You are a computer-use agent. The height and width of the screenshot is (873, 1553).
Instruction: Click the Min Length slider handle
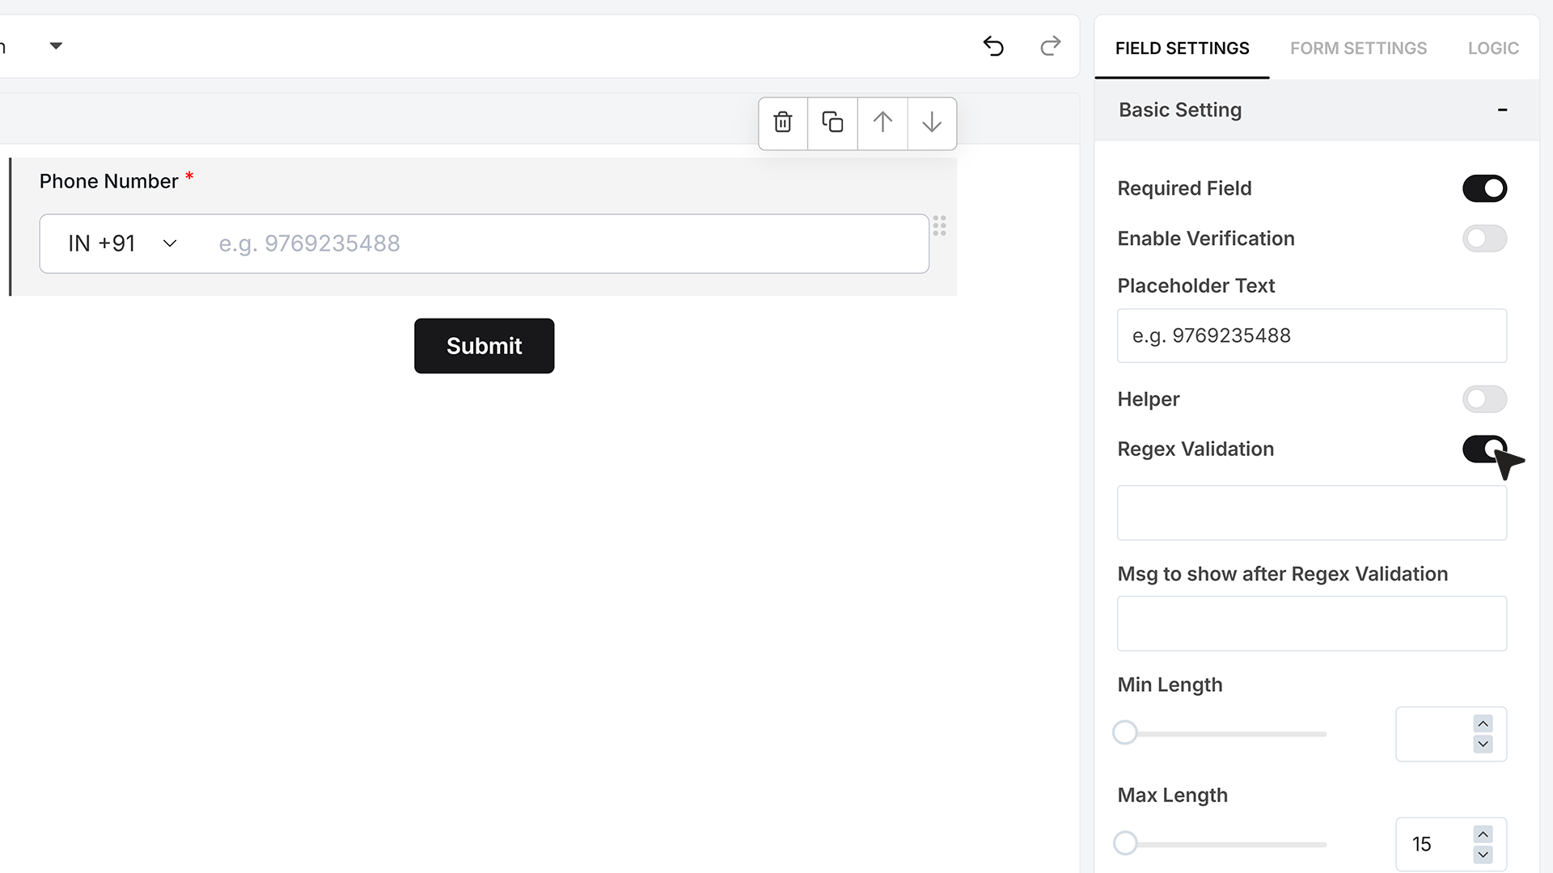[x=1125, y=732]
